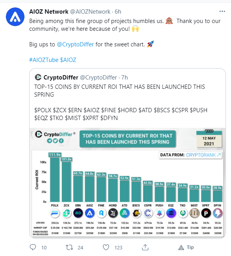Click the $AIOZ cashtag

coord(68,60)
